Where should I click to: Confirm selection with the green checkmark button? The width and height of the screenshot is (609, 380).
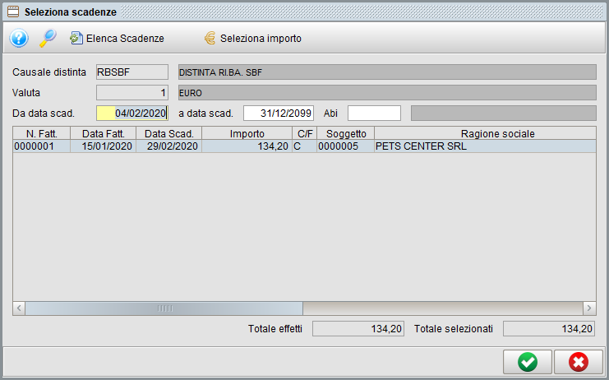click(x=528, y=362)
